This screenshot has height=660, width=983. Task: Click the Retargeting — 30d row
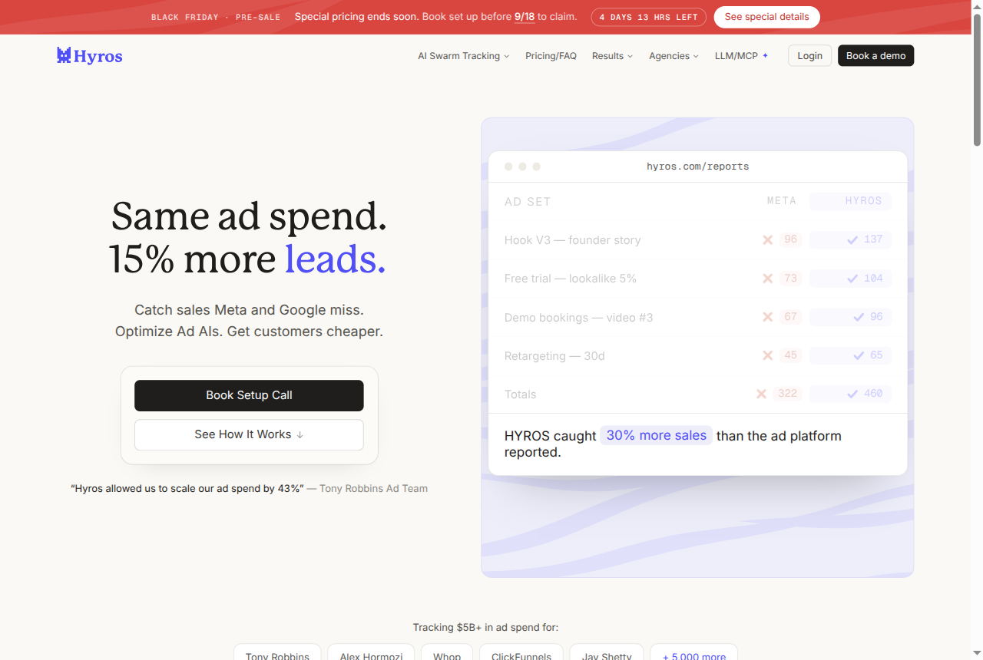(x=697, y=355)
